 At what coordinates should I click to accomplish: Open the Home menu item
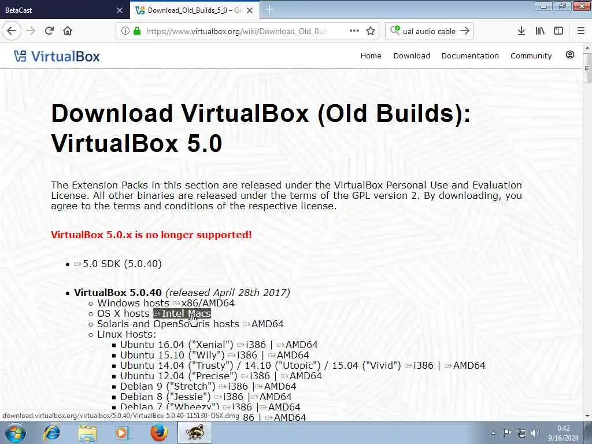[371, 56]
